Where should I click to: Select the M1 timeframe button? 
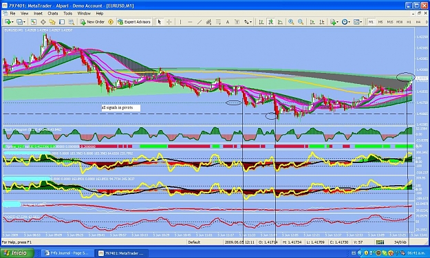[371, 22]
